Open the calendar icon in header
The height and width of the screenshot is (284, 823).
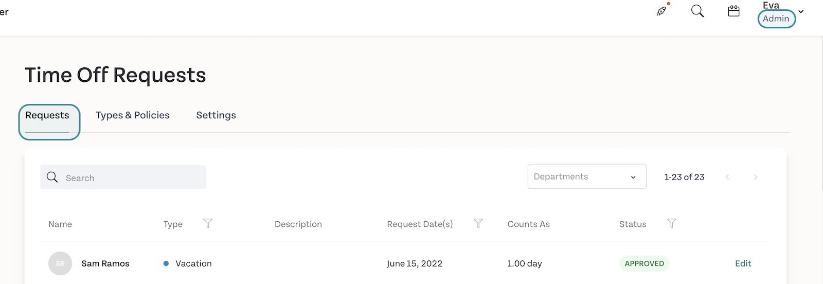coord(734,11)
